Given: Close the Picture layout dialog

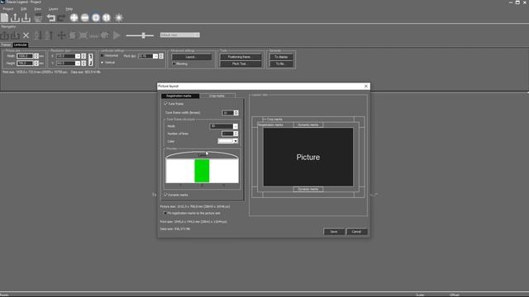Looking at the screenshot, I should pos(366,86).
